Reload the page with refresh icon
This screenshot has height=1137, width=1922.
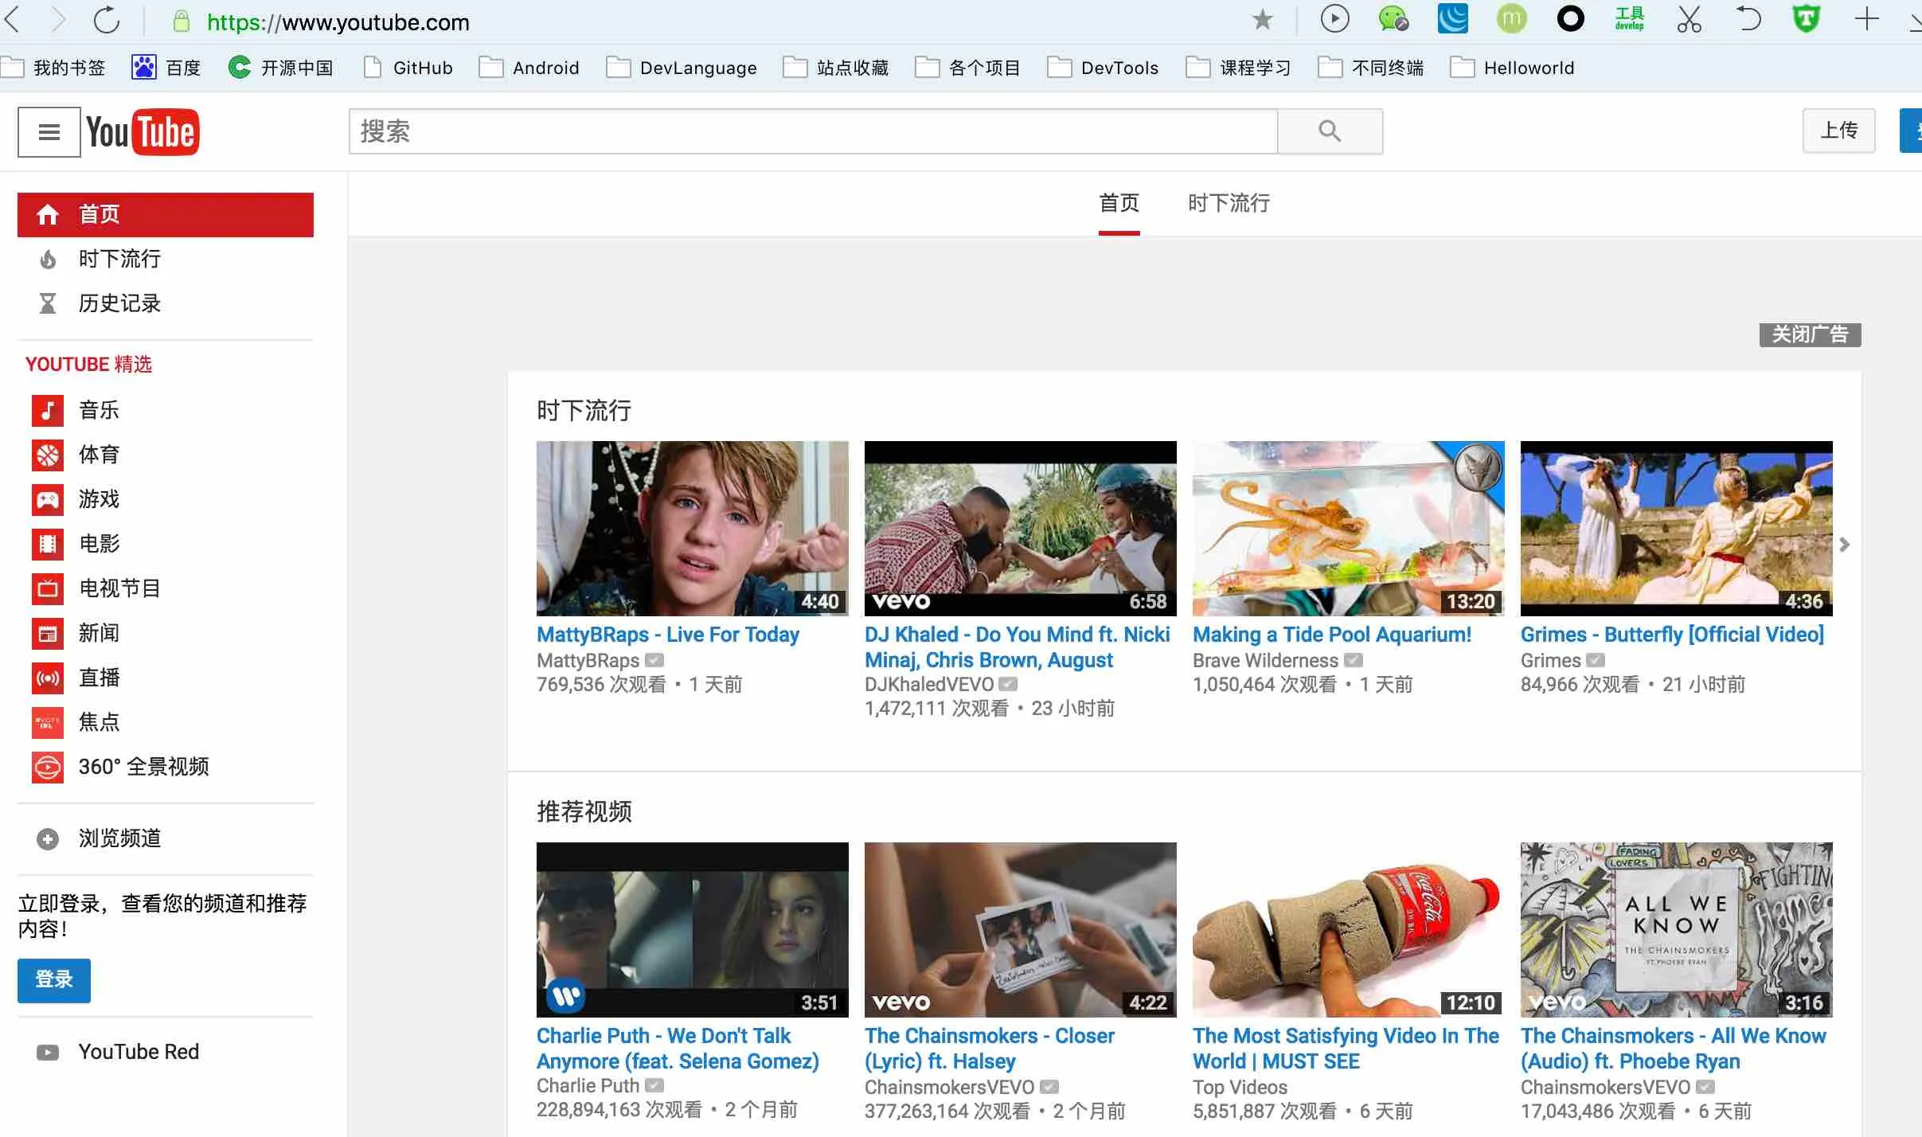pos(106,20)
